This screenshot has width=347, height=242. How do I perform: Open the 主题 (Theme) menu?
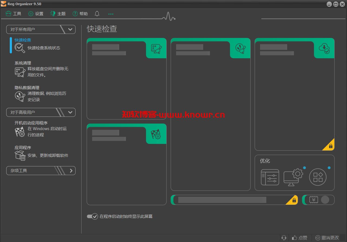(x=58, y=14)
